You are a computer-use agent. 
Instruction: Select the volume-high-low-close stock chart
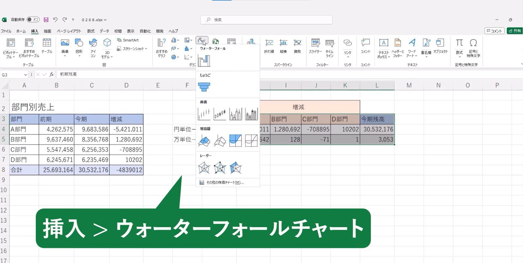(x=236, y=114)
